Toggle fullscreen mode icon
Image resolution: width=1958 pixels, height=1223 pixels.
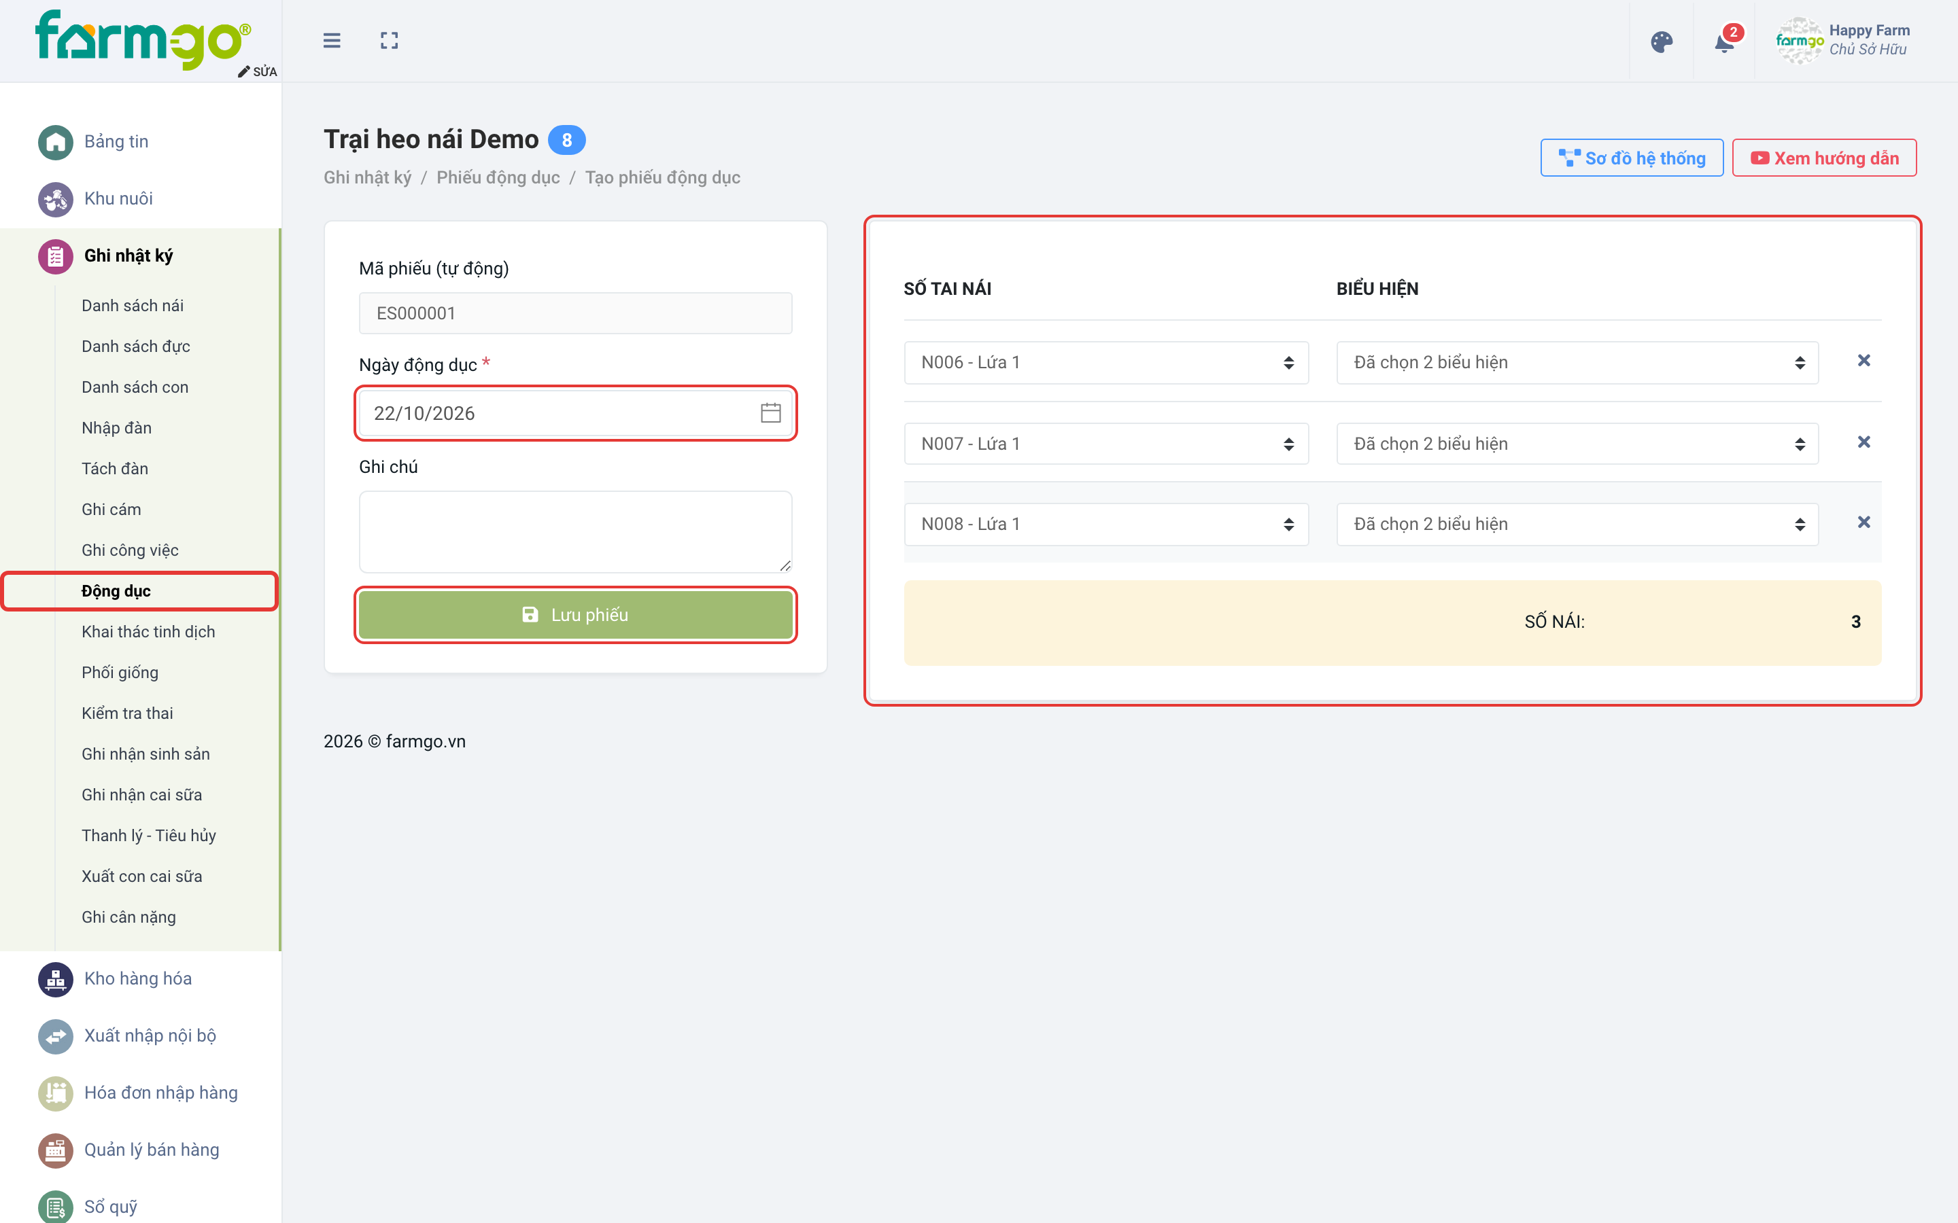[389, 41]
